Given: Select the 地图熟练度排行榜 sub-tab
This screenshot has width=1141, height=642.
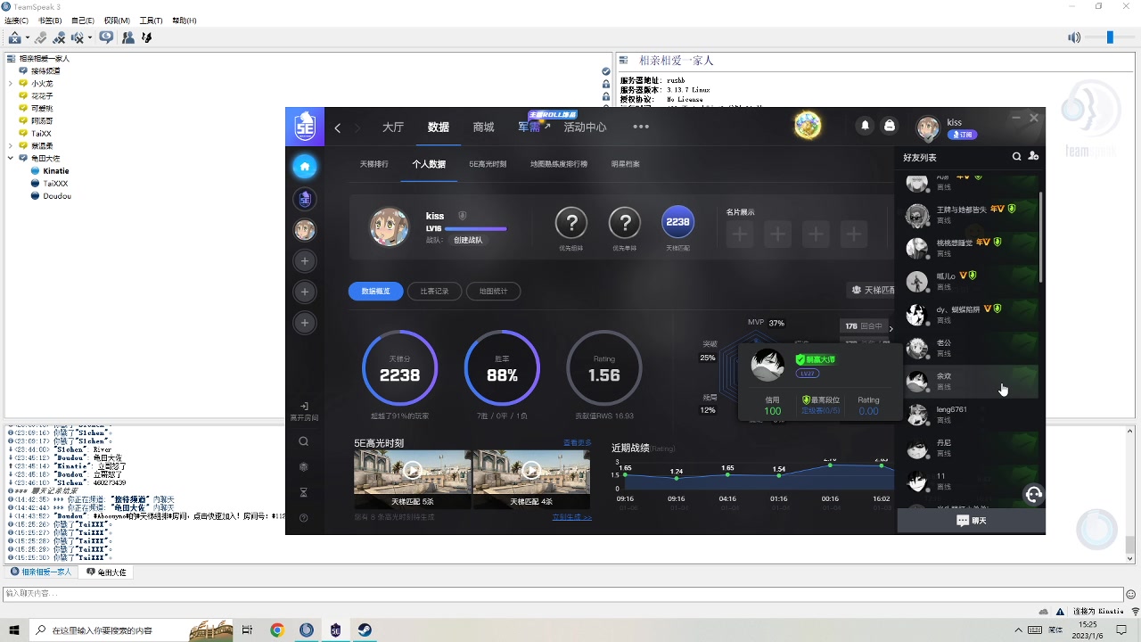Looking at the screenshot, I should [x=559, y=164].
